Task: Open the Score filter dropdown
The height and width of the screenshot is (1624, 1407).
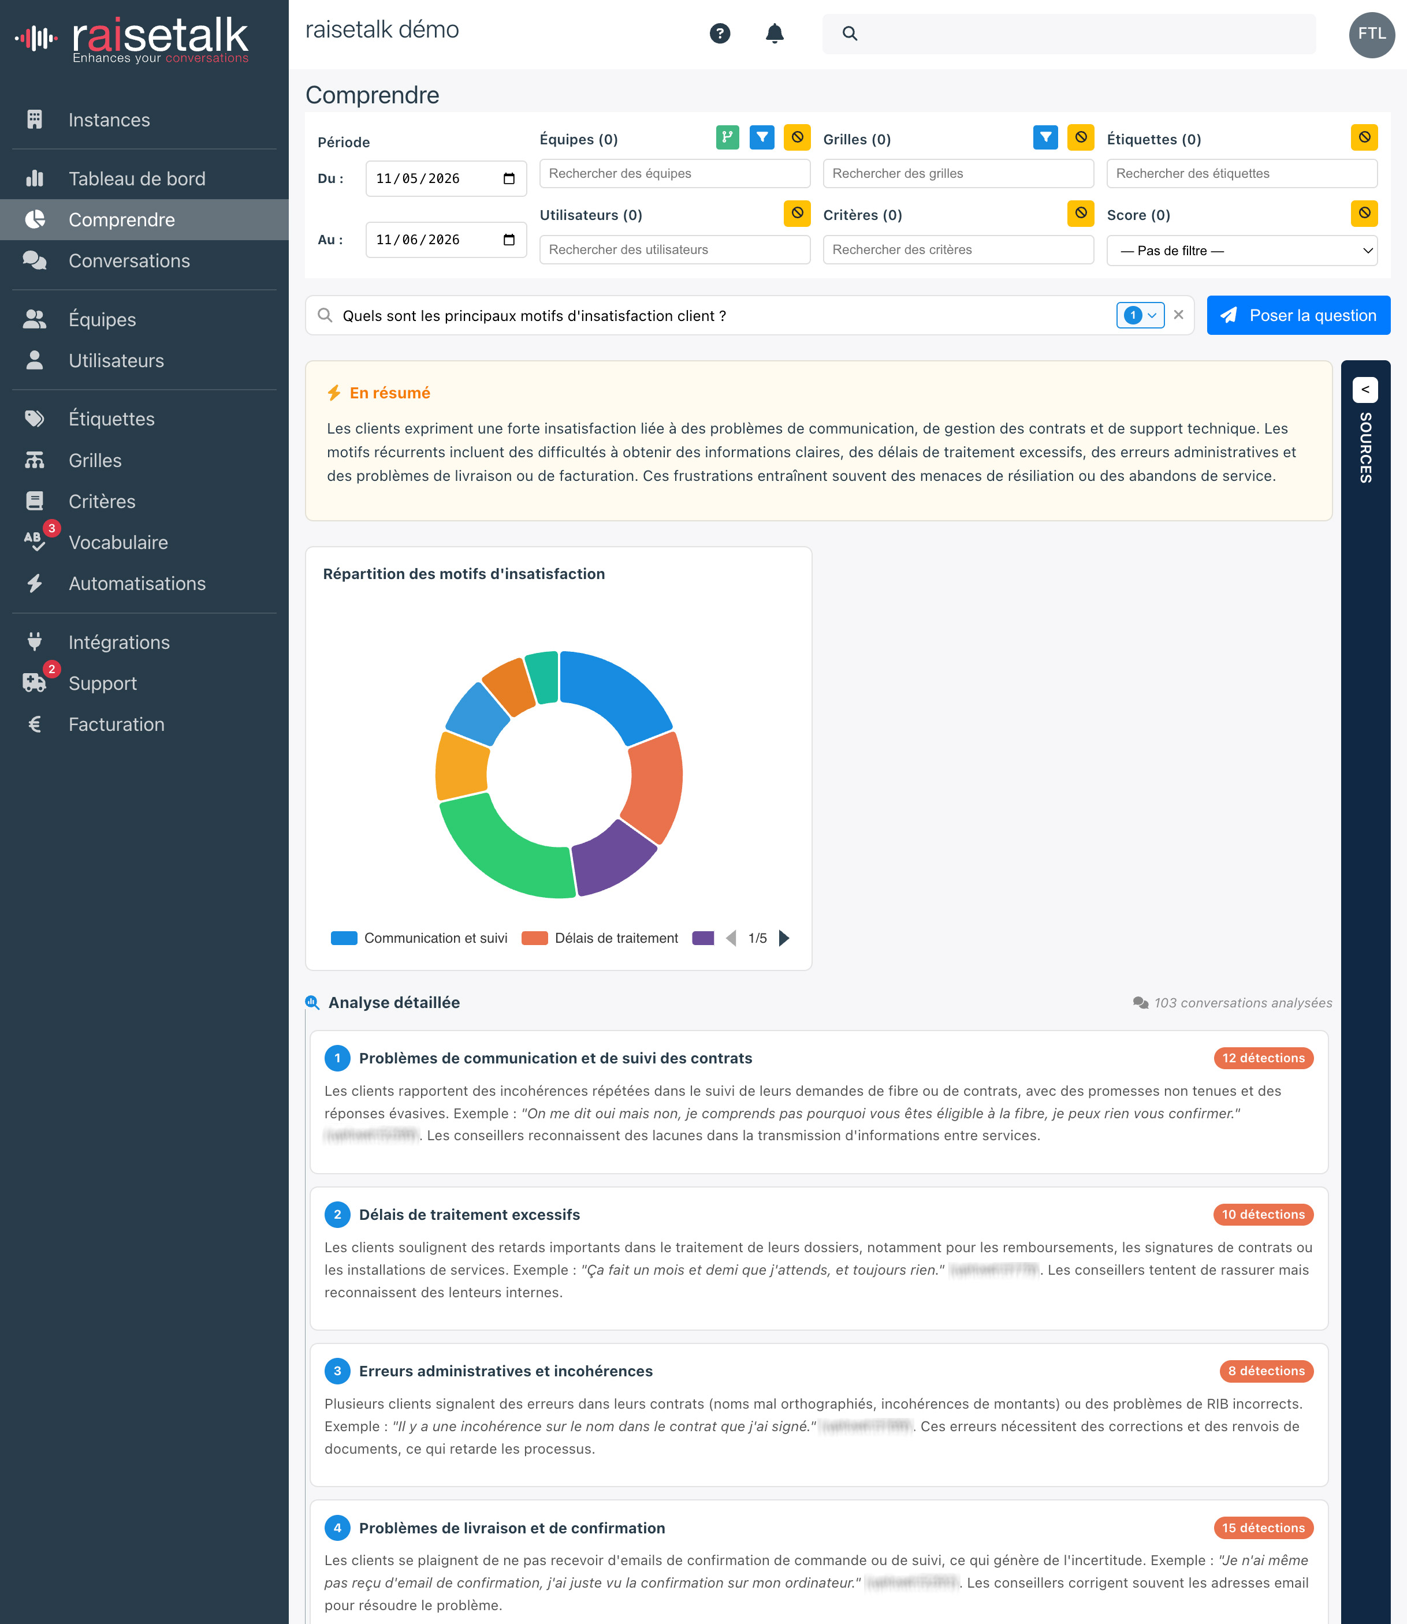Action: 1241,251
